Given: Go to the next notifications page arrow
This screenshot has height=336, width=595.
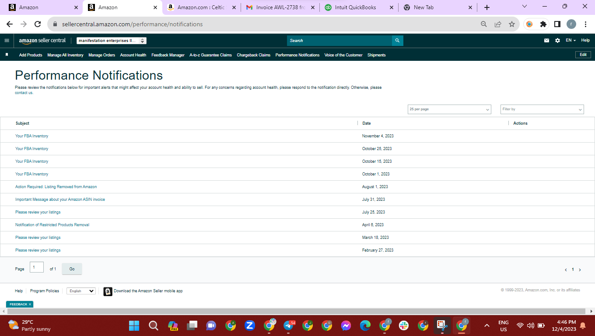Looking at the screenshot, I should (x=580, y=270).
